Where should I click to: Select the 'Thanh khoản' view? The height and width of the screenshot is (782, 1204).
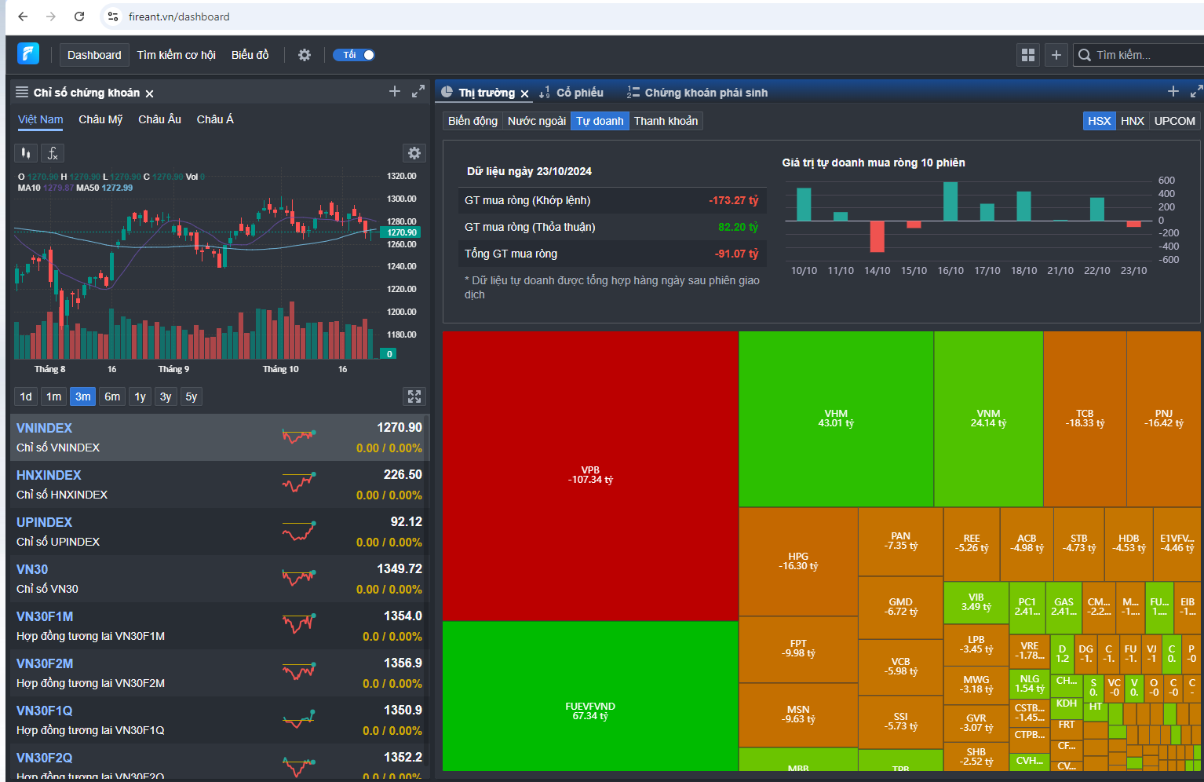666,121
